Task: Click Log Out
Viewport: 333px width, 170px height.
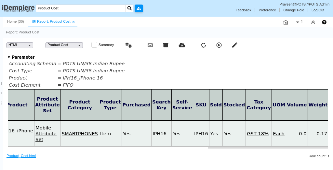Action: tap(318, 10)
